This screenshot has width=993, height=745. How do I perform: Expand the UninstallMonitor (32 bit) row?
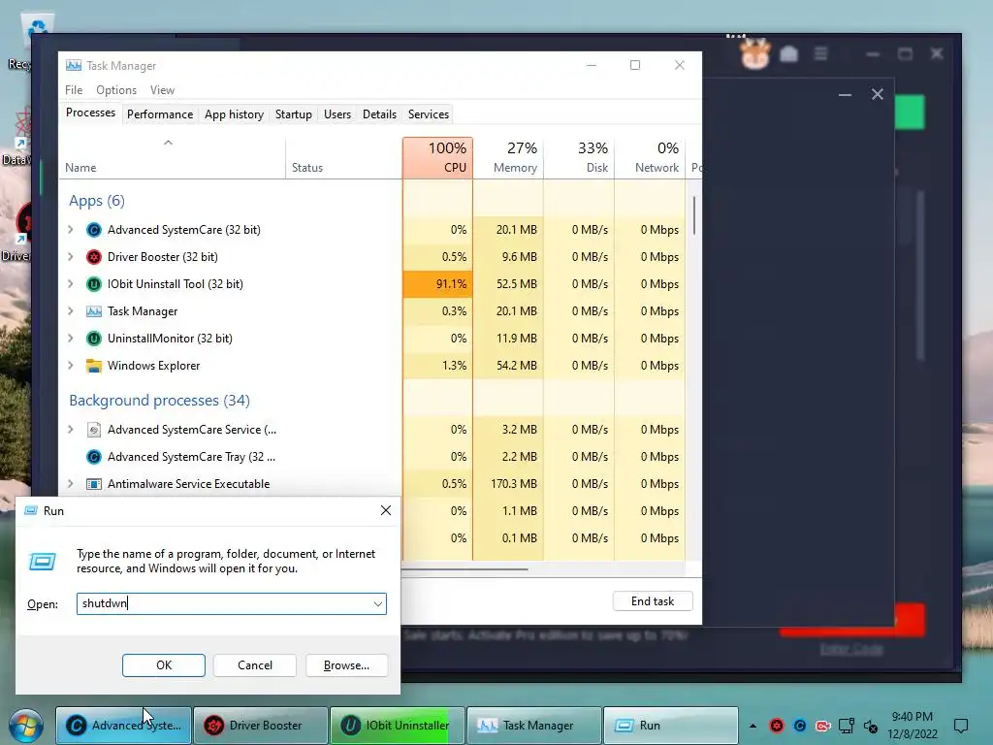(70, 339)
